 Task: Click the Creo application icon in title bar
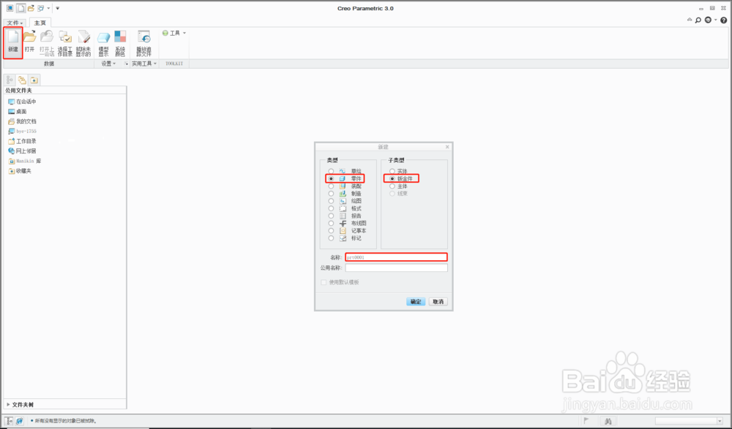pos(10,8)
